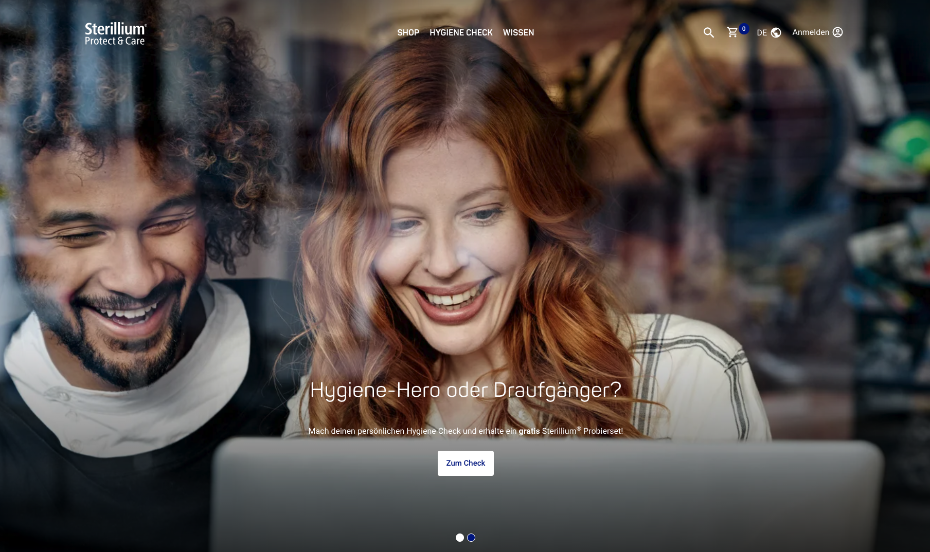
Task: Click headline 'Hygiene-Hero oder Draufgänger?'
Action: click(466, 390)
